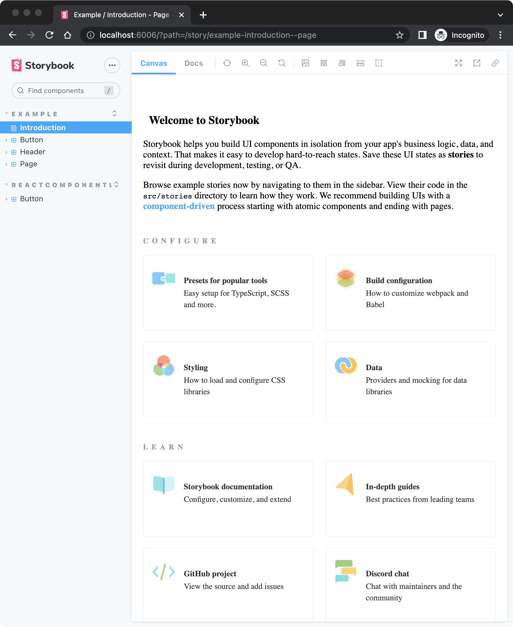Image resolution: width=513 pixels, height=627 pixels.
Task: Follow the component-driven link
Action: point(179,206)
